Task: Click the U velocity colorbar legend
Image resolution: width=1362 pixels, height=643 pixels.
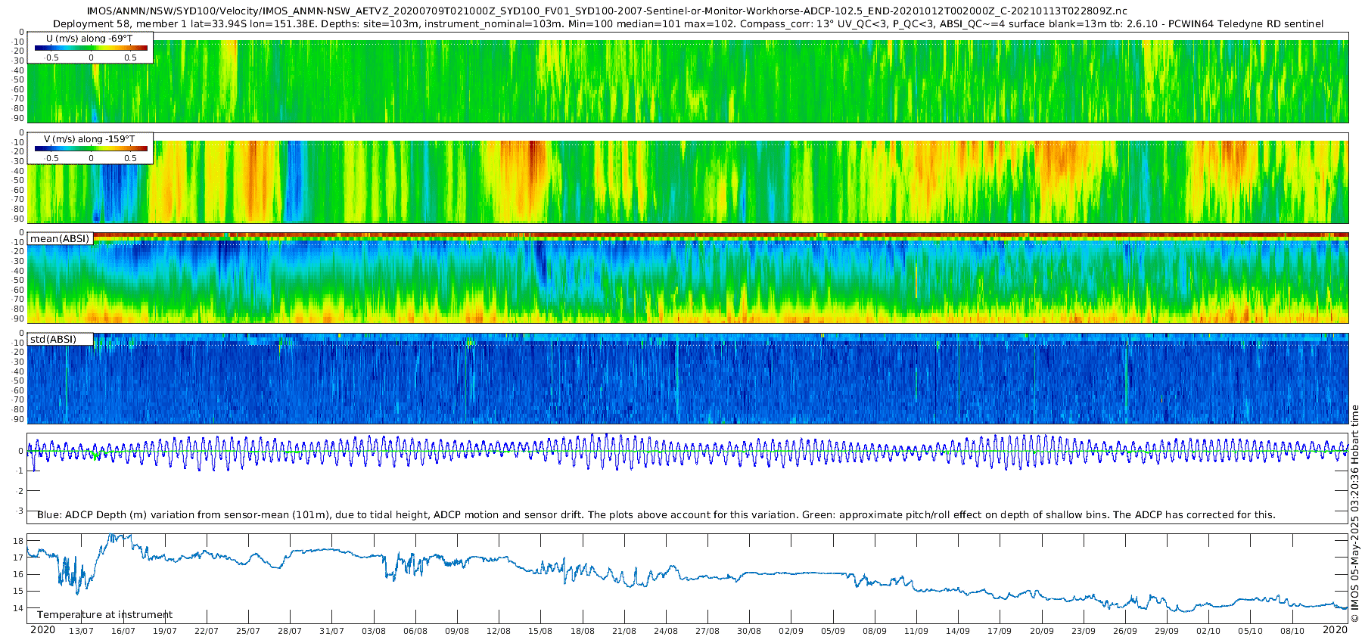Action: tap(91, 48)
